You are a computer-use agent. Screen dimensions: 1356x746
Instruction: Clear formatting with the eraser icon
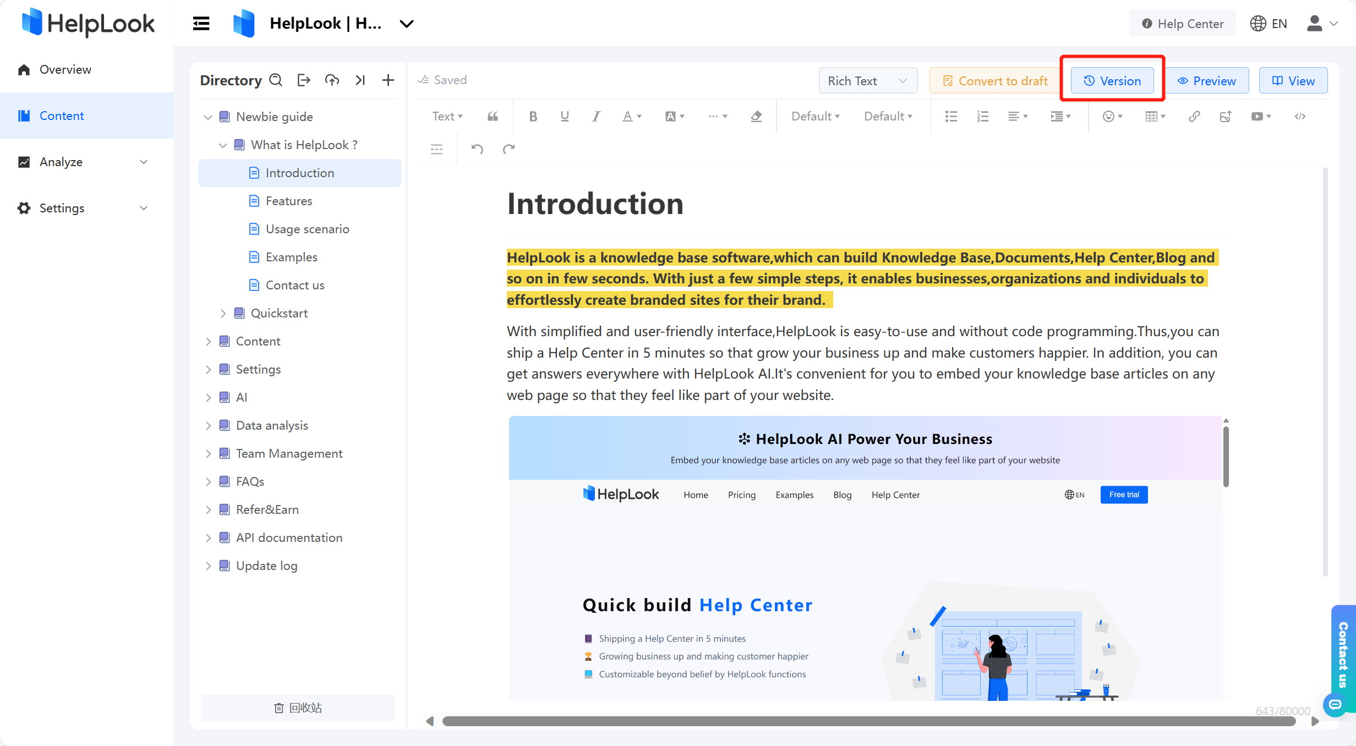(756, 116)
